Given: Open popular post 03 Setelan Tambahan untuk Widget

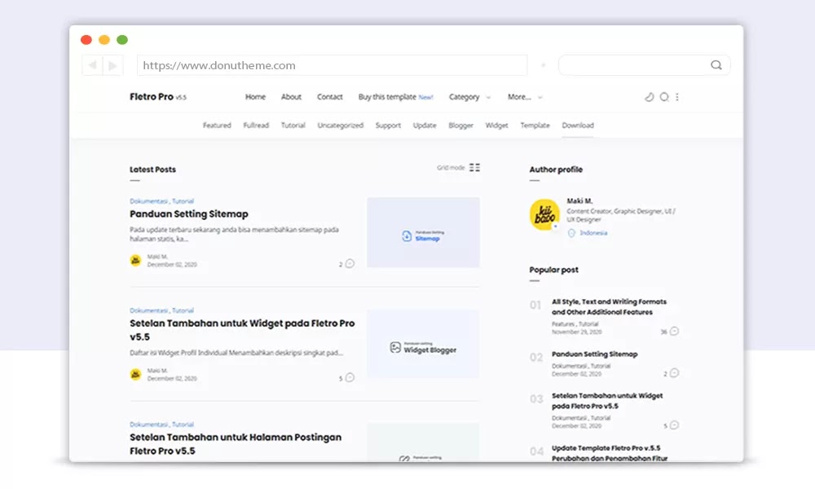Looking at the screenshot, I should 606,401.
